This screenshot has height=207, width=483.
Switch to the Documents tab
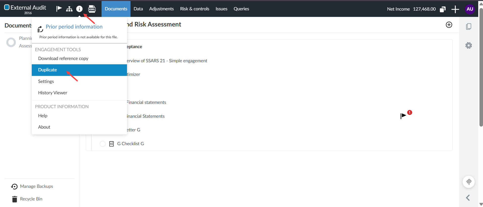[116, 9]
